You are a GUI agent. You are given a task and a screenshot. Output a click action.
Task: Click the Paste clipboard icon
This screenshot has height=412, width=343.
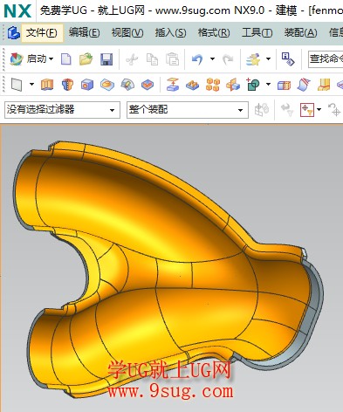pyautogui.click(x=173, y=59)
